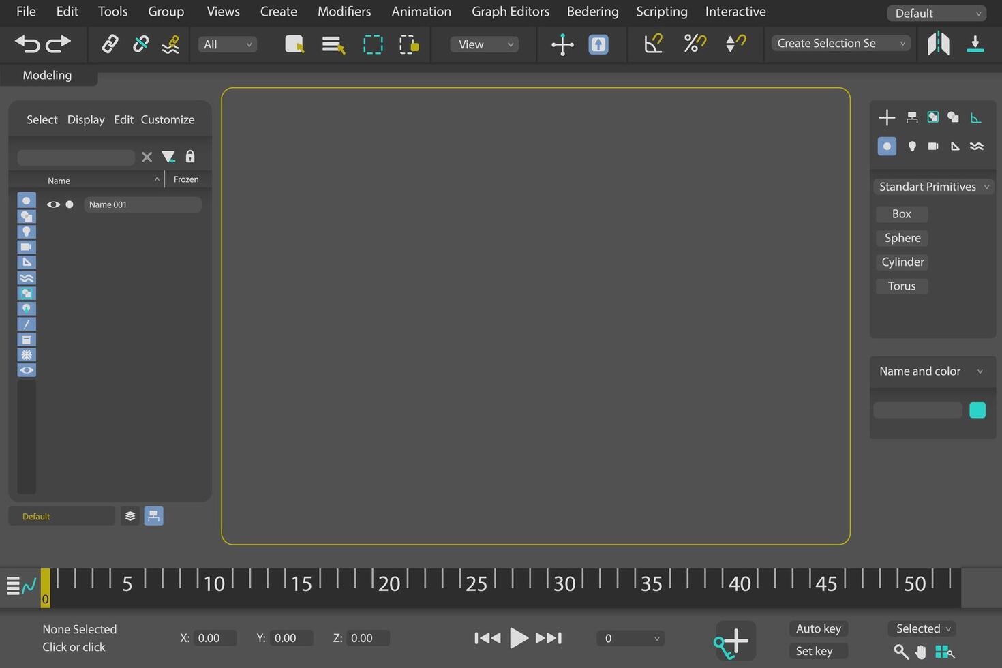The height and width of the screenshot is (668, 1002).
Task: Open the Select by Name tool
Action: pos(333,44)
